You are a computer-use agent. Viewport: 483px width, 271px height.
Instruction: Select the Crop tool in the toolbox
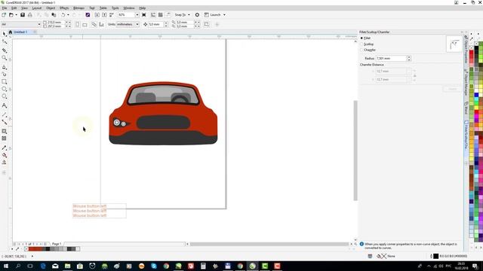point(5,50)
